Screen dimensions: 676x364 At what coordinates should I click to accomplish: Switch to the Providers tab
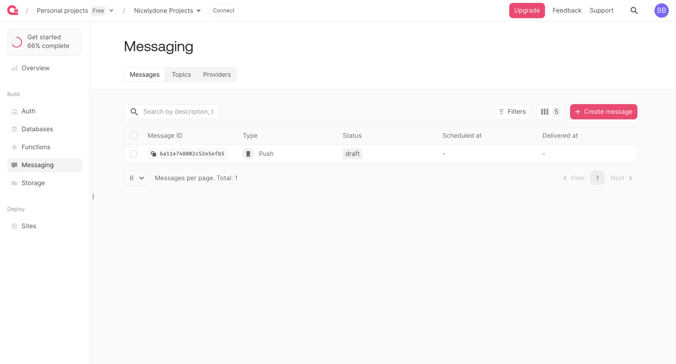click(217, 75)
